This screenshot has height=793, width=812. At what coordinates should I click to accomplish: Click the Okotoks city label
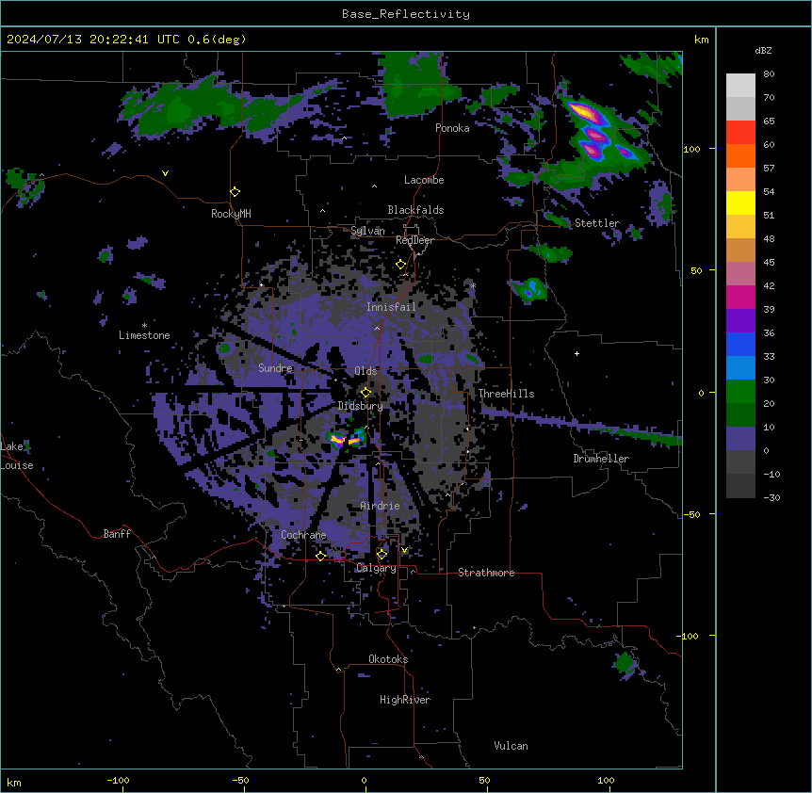[388, 659]
